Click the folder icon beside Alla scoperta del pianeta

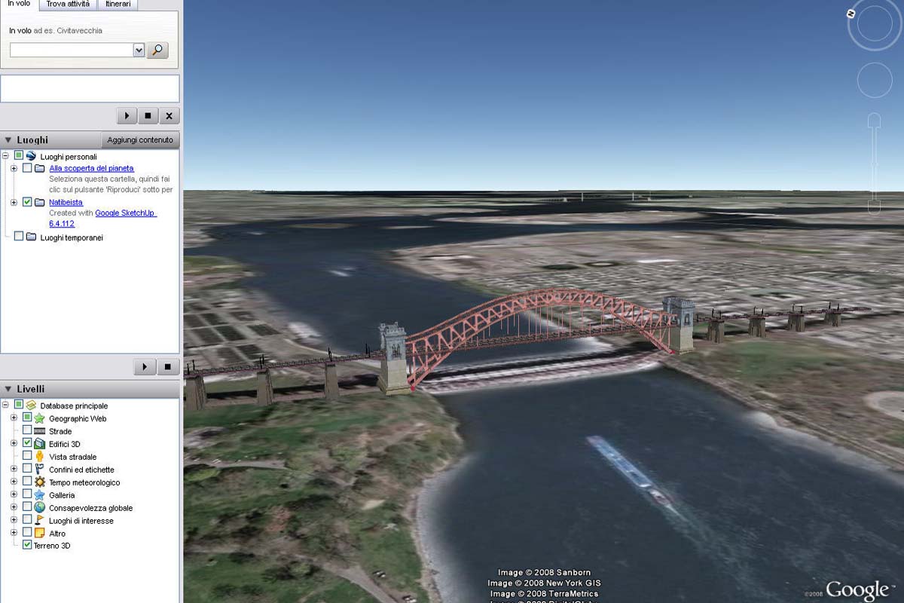(40, 168)
